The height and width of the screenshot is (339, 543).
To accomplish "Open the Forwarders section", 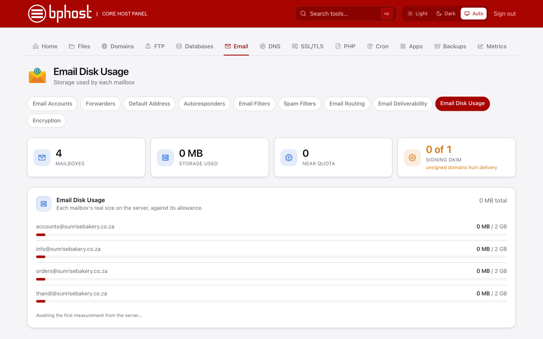I will pos(100,104).
